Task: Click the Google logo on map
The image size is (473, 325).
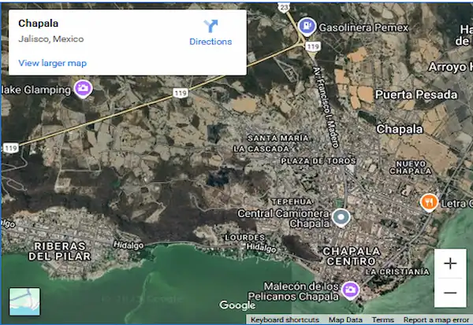Action: coord(237,305)
